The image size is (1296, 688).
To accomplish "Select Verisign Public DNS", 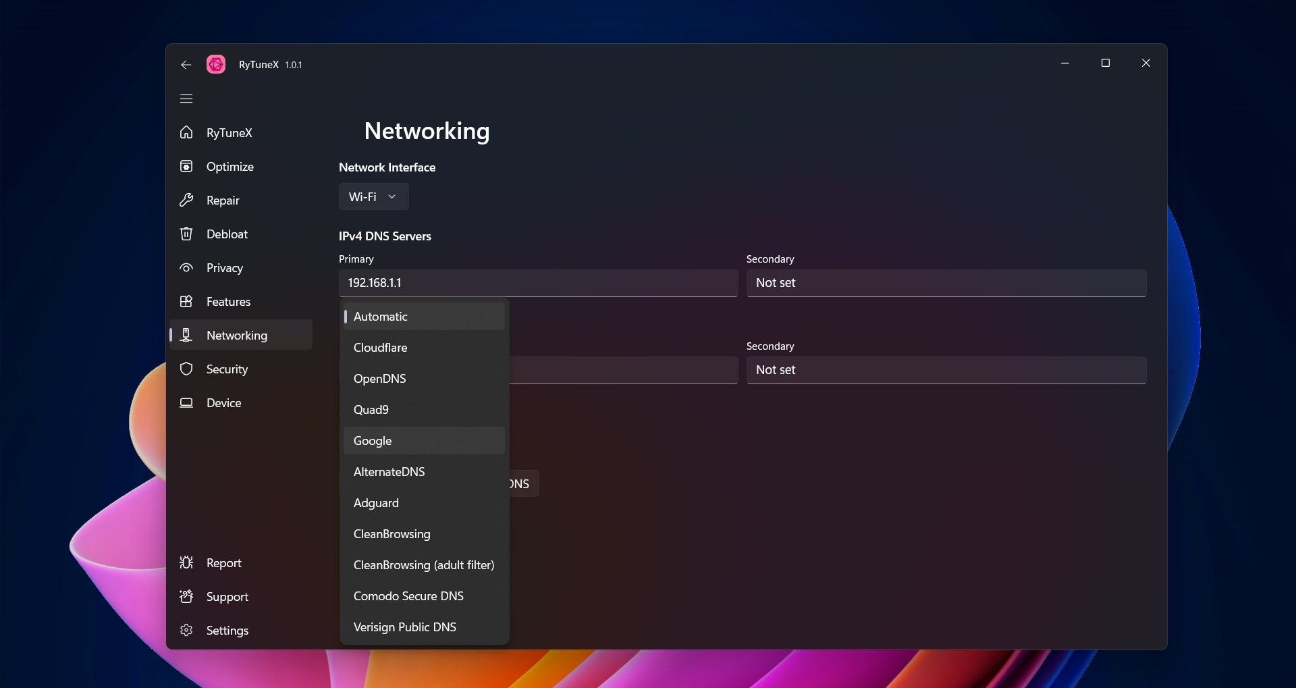I will pos(424,627).
